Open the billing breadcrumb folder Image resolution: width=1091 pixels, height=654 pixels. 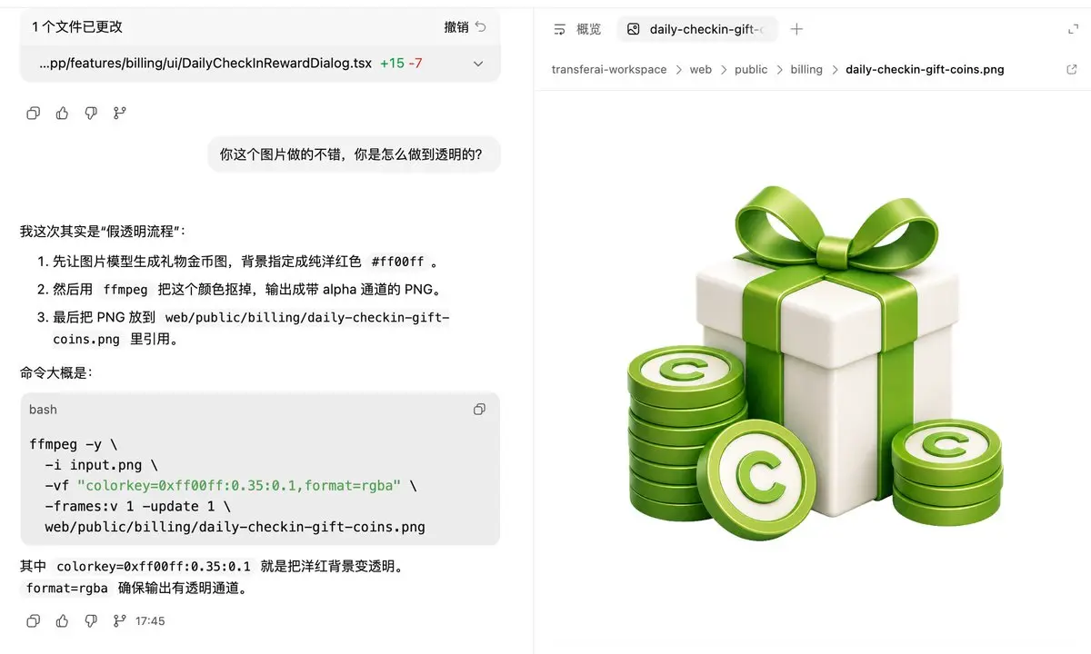(x=806, y=69)
